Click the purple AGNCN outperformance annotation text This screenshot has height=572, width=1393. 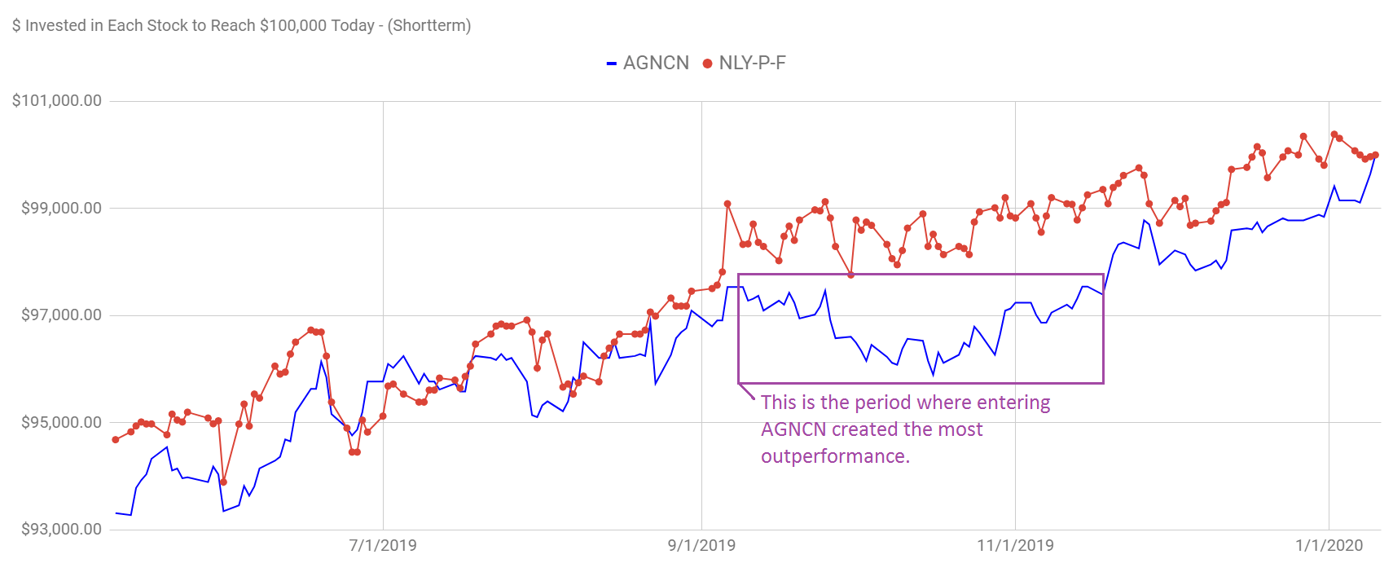tap(904, 429)
